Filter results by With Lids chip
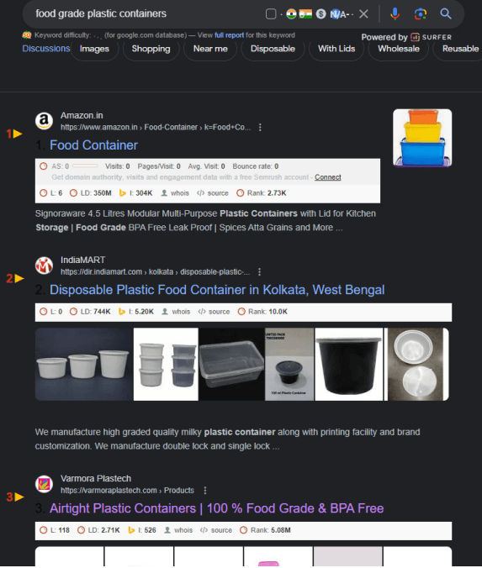The height and width of the screenshot is (568, 482). point(336,49)
